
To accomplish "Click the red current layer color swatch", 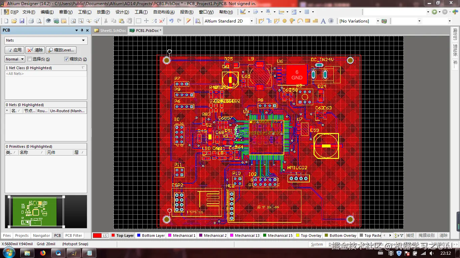I will tap(97, 235).
